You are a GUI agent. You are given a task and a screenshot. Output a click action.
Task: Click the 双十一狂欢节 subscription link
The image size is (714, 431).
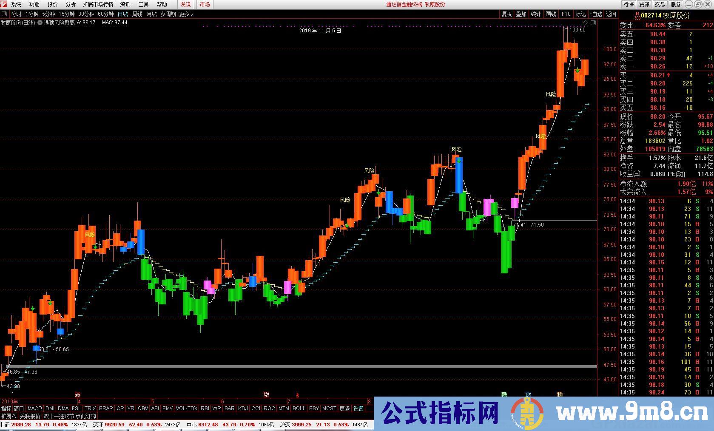click(x=70, y=416)
